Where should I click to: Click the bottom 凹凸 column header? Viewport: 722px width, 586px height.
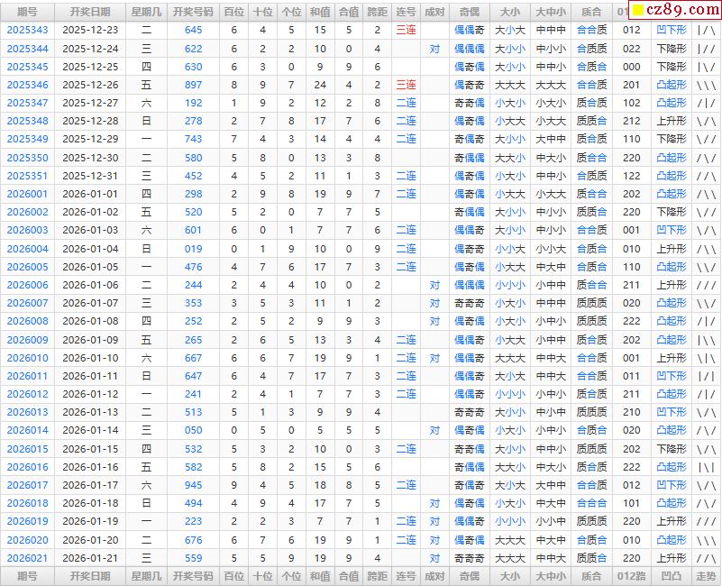point(671,576)
